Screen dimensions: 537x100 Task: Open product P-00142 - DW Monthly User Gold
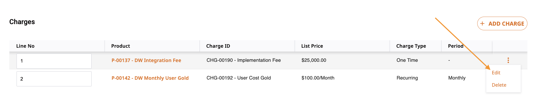[x=150, y=78]
